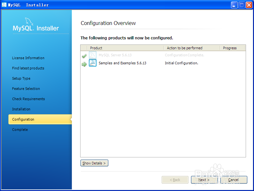The image size is (254, 191).
Task: Click the Samples and Examples product icon
Action: click(x=93, y=63)
